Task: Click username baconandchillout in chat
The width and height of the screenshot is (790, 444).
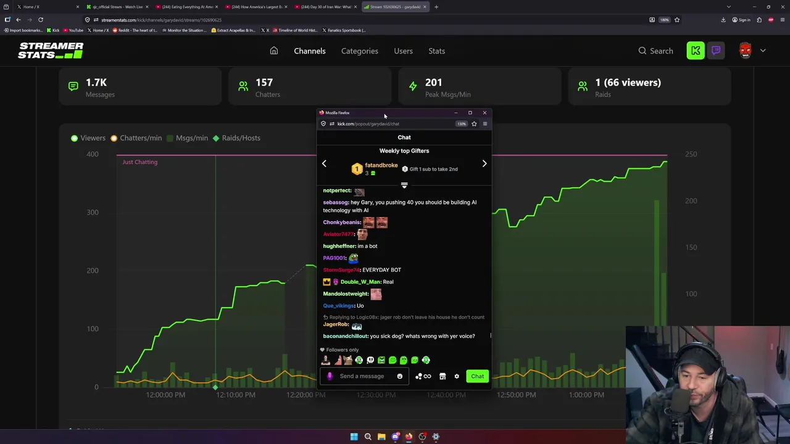Action: 346,336
